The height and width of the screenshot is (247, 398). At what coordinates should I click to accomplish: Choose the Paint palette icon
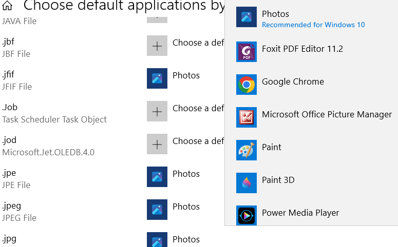click(x=246, y=150)
